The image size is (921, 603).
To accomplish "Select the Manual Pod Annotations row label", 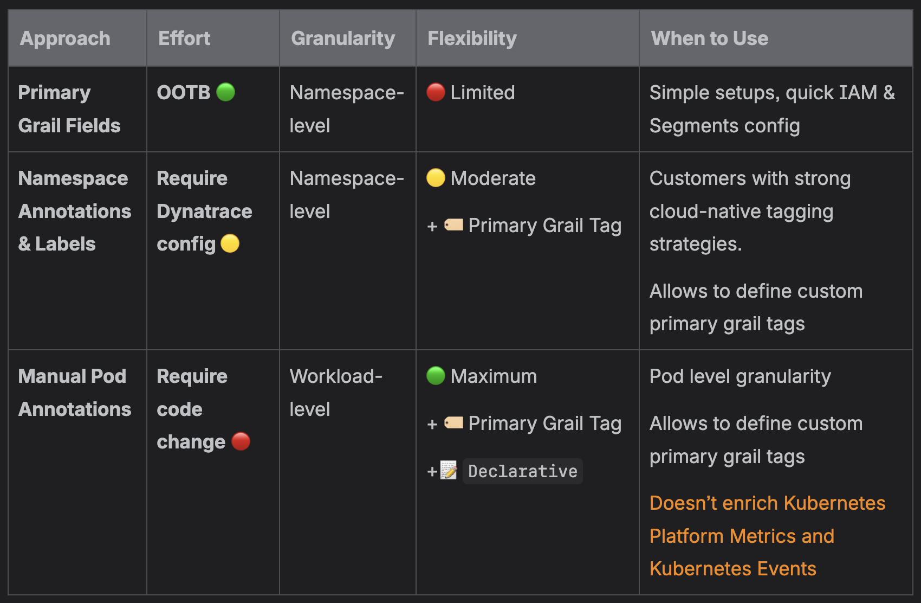I will [74, 393].
